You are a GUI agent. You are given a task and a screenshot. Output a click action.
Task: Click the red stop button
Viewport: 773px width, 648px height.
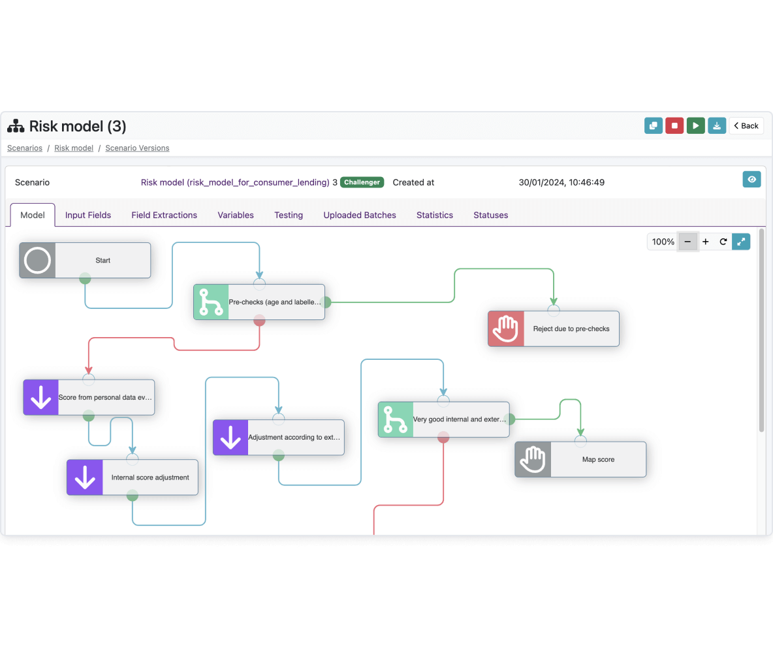pos(674,126)
